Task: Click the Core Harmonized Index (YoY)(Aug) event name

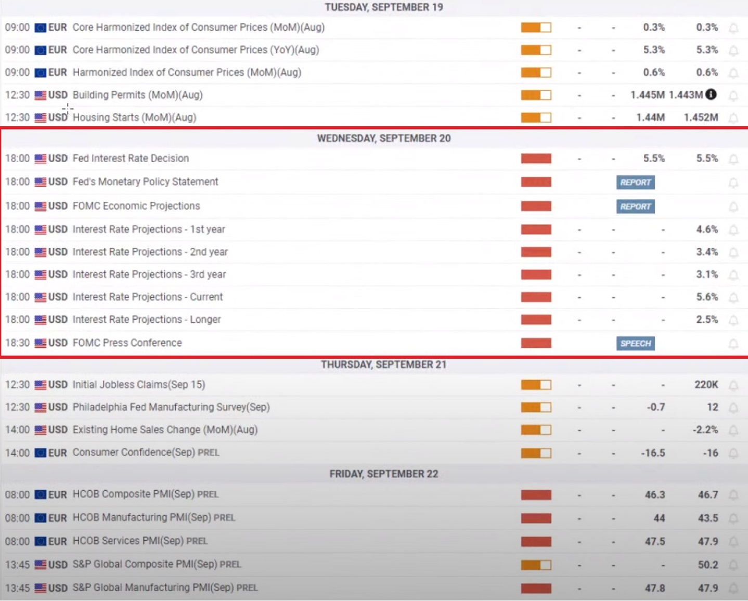Action: pyautogui.click(x=196, y=50)
